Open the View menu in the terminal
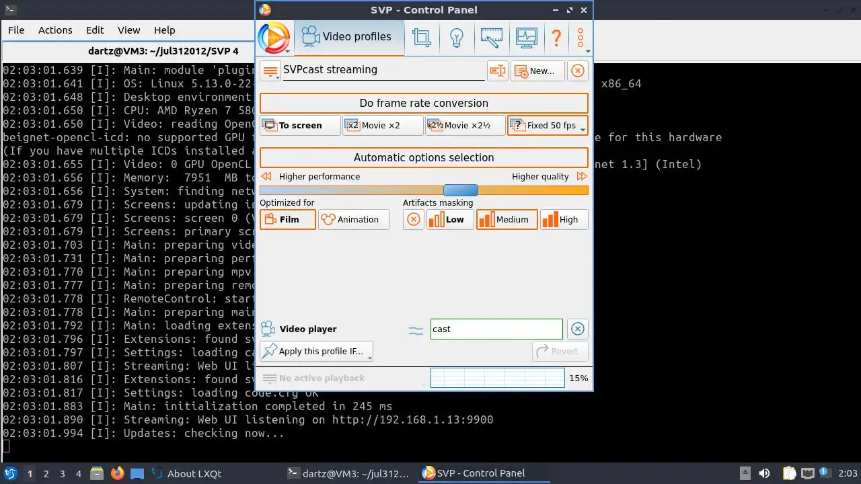The width and height of the screenshot is (861, 484). (x=128, y=30)
